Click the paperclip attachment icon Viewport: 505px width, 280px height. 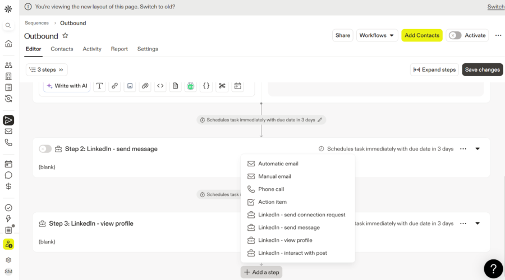click(x=145, y=86)
